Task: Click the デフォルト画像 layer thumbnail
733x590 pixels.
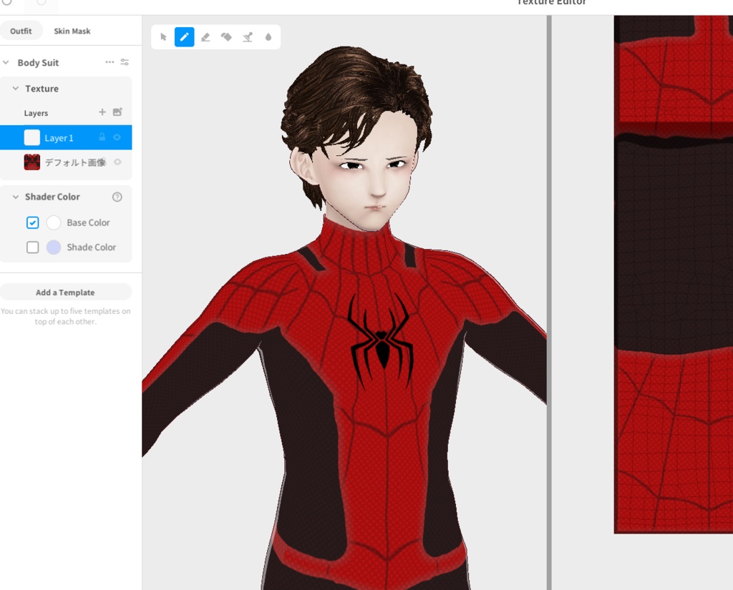Action: click(x=31, y=162)
